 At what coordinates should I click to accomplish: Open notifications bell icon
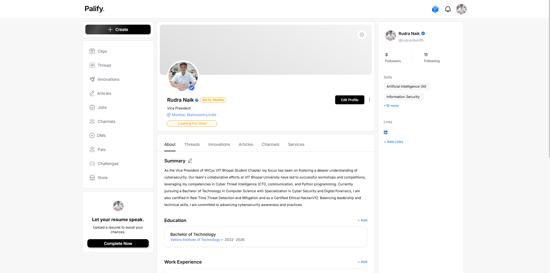click(x=448, y=9)
